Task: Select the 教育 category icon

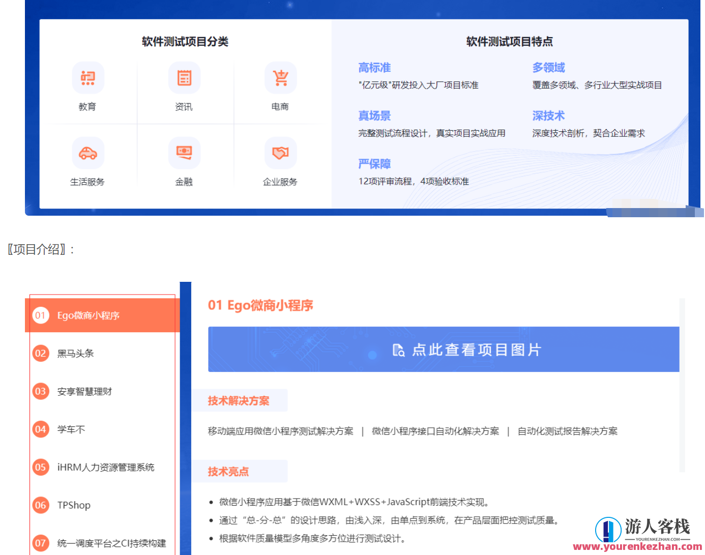Action: (88, 78)
